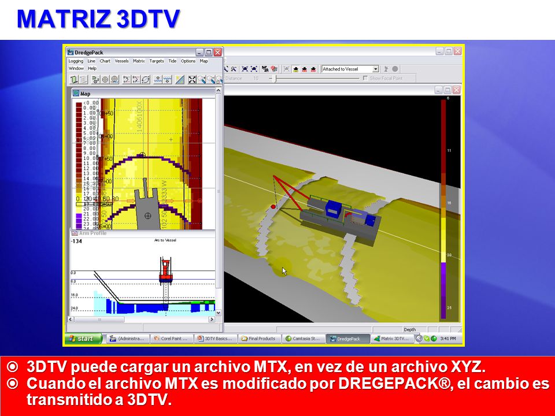Switch to Matrix 3DTV taskbar item

[x=391, y=339]
